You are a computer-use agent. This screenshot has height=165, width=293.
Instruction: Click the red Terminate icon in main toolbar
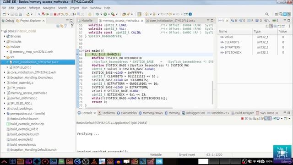click(55, 14)
